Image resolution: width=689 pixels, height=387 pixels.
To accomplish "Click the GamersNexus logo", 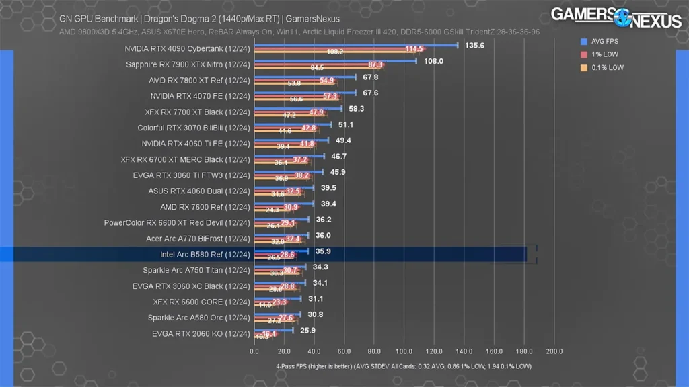I will point(616,17).
